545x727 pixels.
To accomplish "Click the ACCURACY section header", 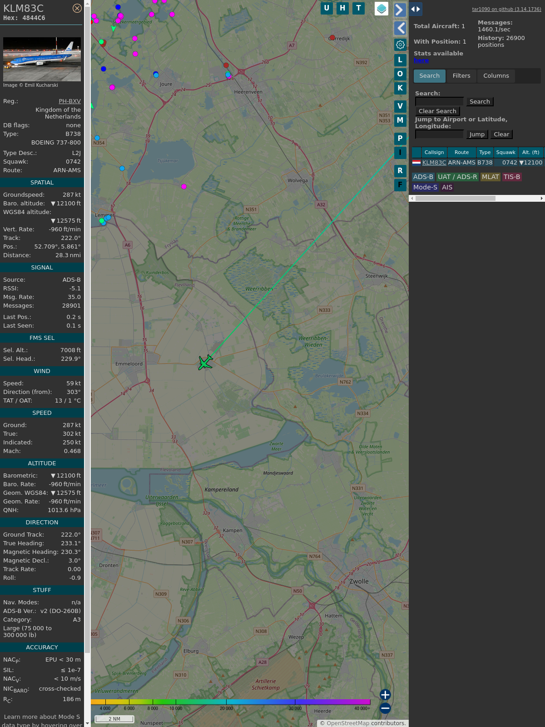I will tap(42, 647).
